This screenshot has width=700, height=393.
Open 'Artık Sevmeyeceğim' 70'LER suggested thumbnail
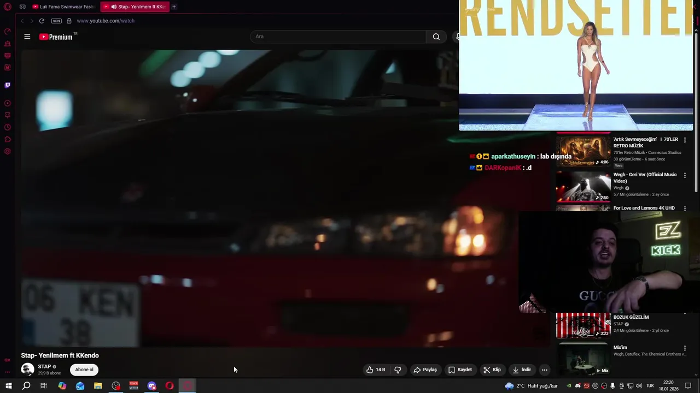(583, 151)
